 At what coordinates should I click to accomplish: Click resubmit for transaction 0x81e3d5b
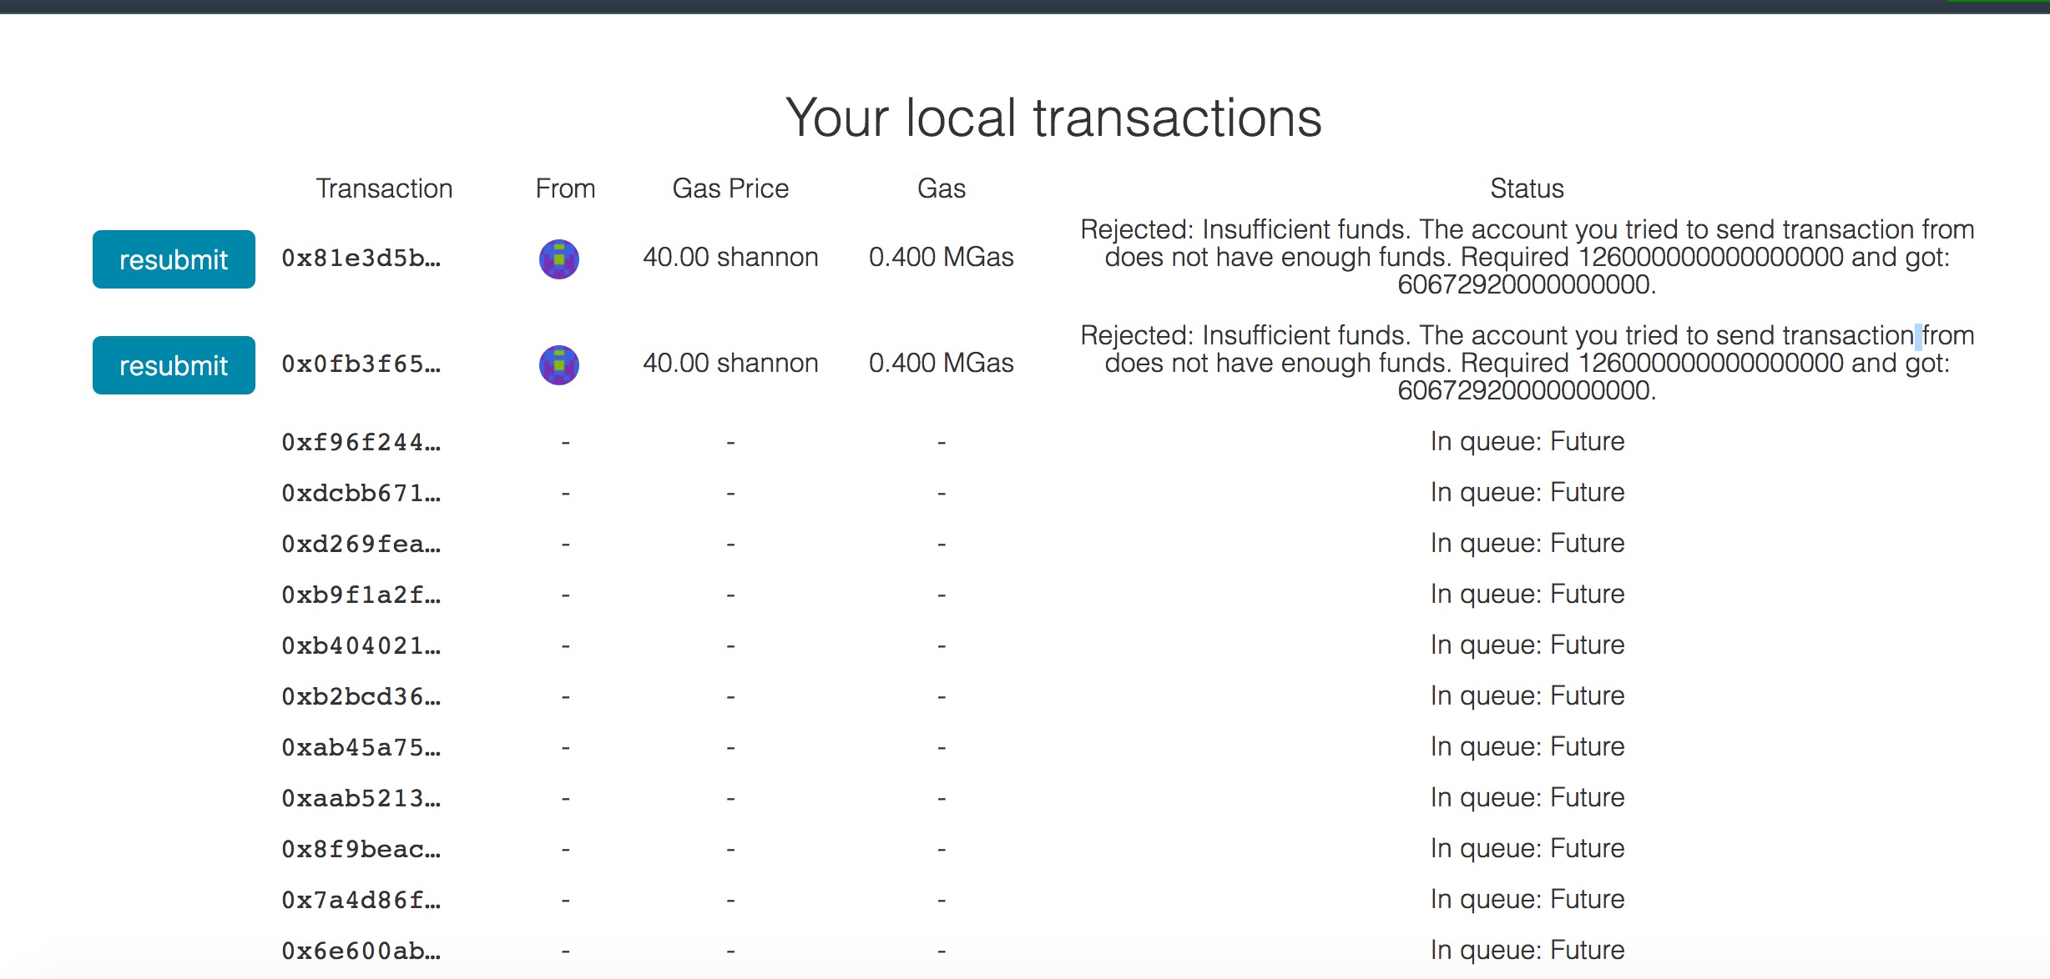pyautogui.click(x=174, y=259)
